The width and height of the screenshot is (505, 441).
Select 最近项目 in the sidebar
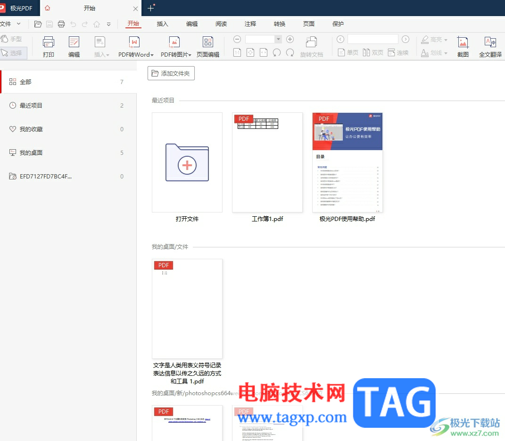[68, 105]
